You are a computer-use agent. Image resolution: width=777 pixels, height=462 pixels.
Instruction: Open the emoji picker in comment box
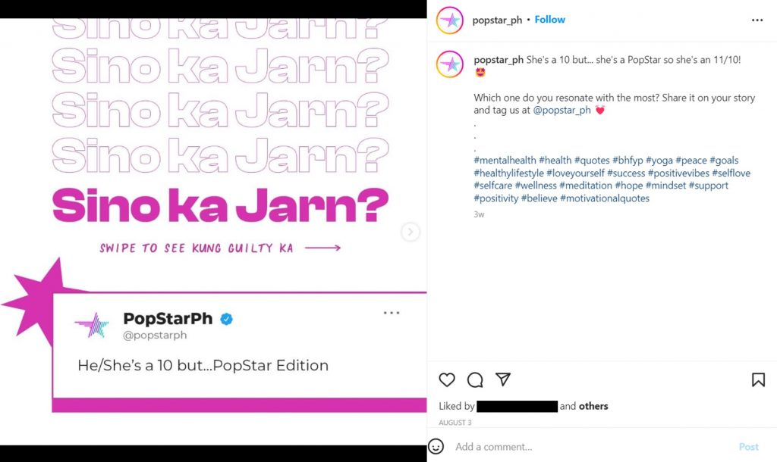(436, 446)
